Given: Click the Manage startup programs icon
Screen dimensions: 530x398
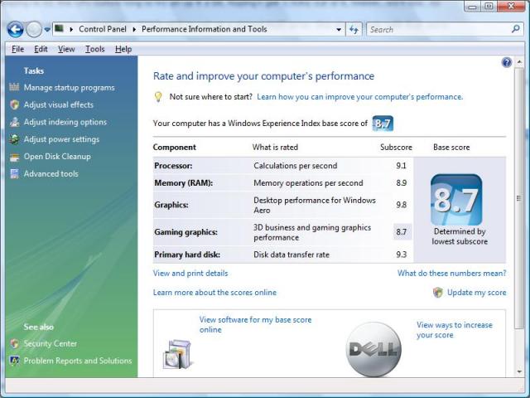Looking at the screenshot, I should point(14,87).
